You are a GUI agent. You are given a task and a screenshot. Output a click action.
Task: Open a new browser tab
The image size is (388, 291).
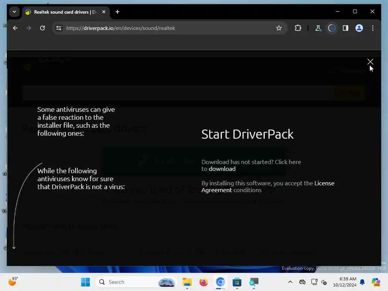[117, 12]
